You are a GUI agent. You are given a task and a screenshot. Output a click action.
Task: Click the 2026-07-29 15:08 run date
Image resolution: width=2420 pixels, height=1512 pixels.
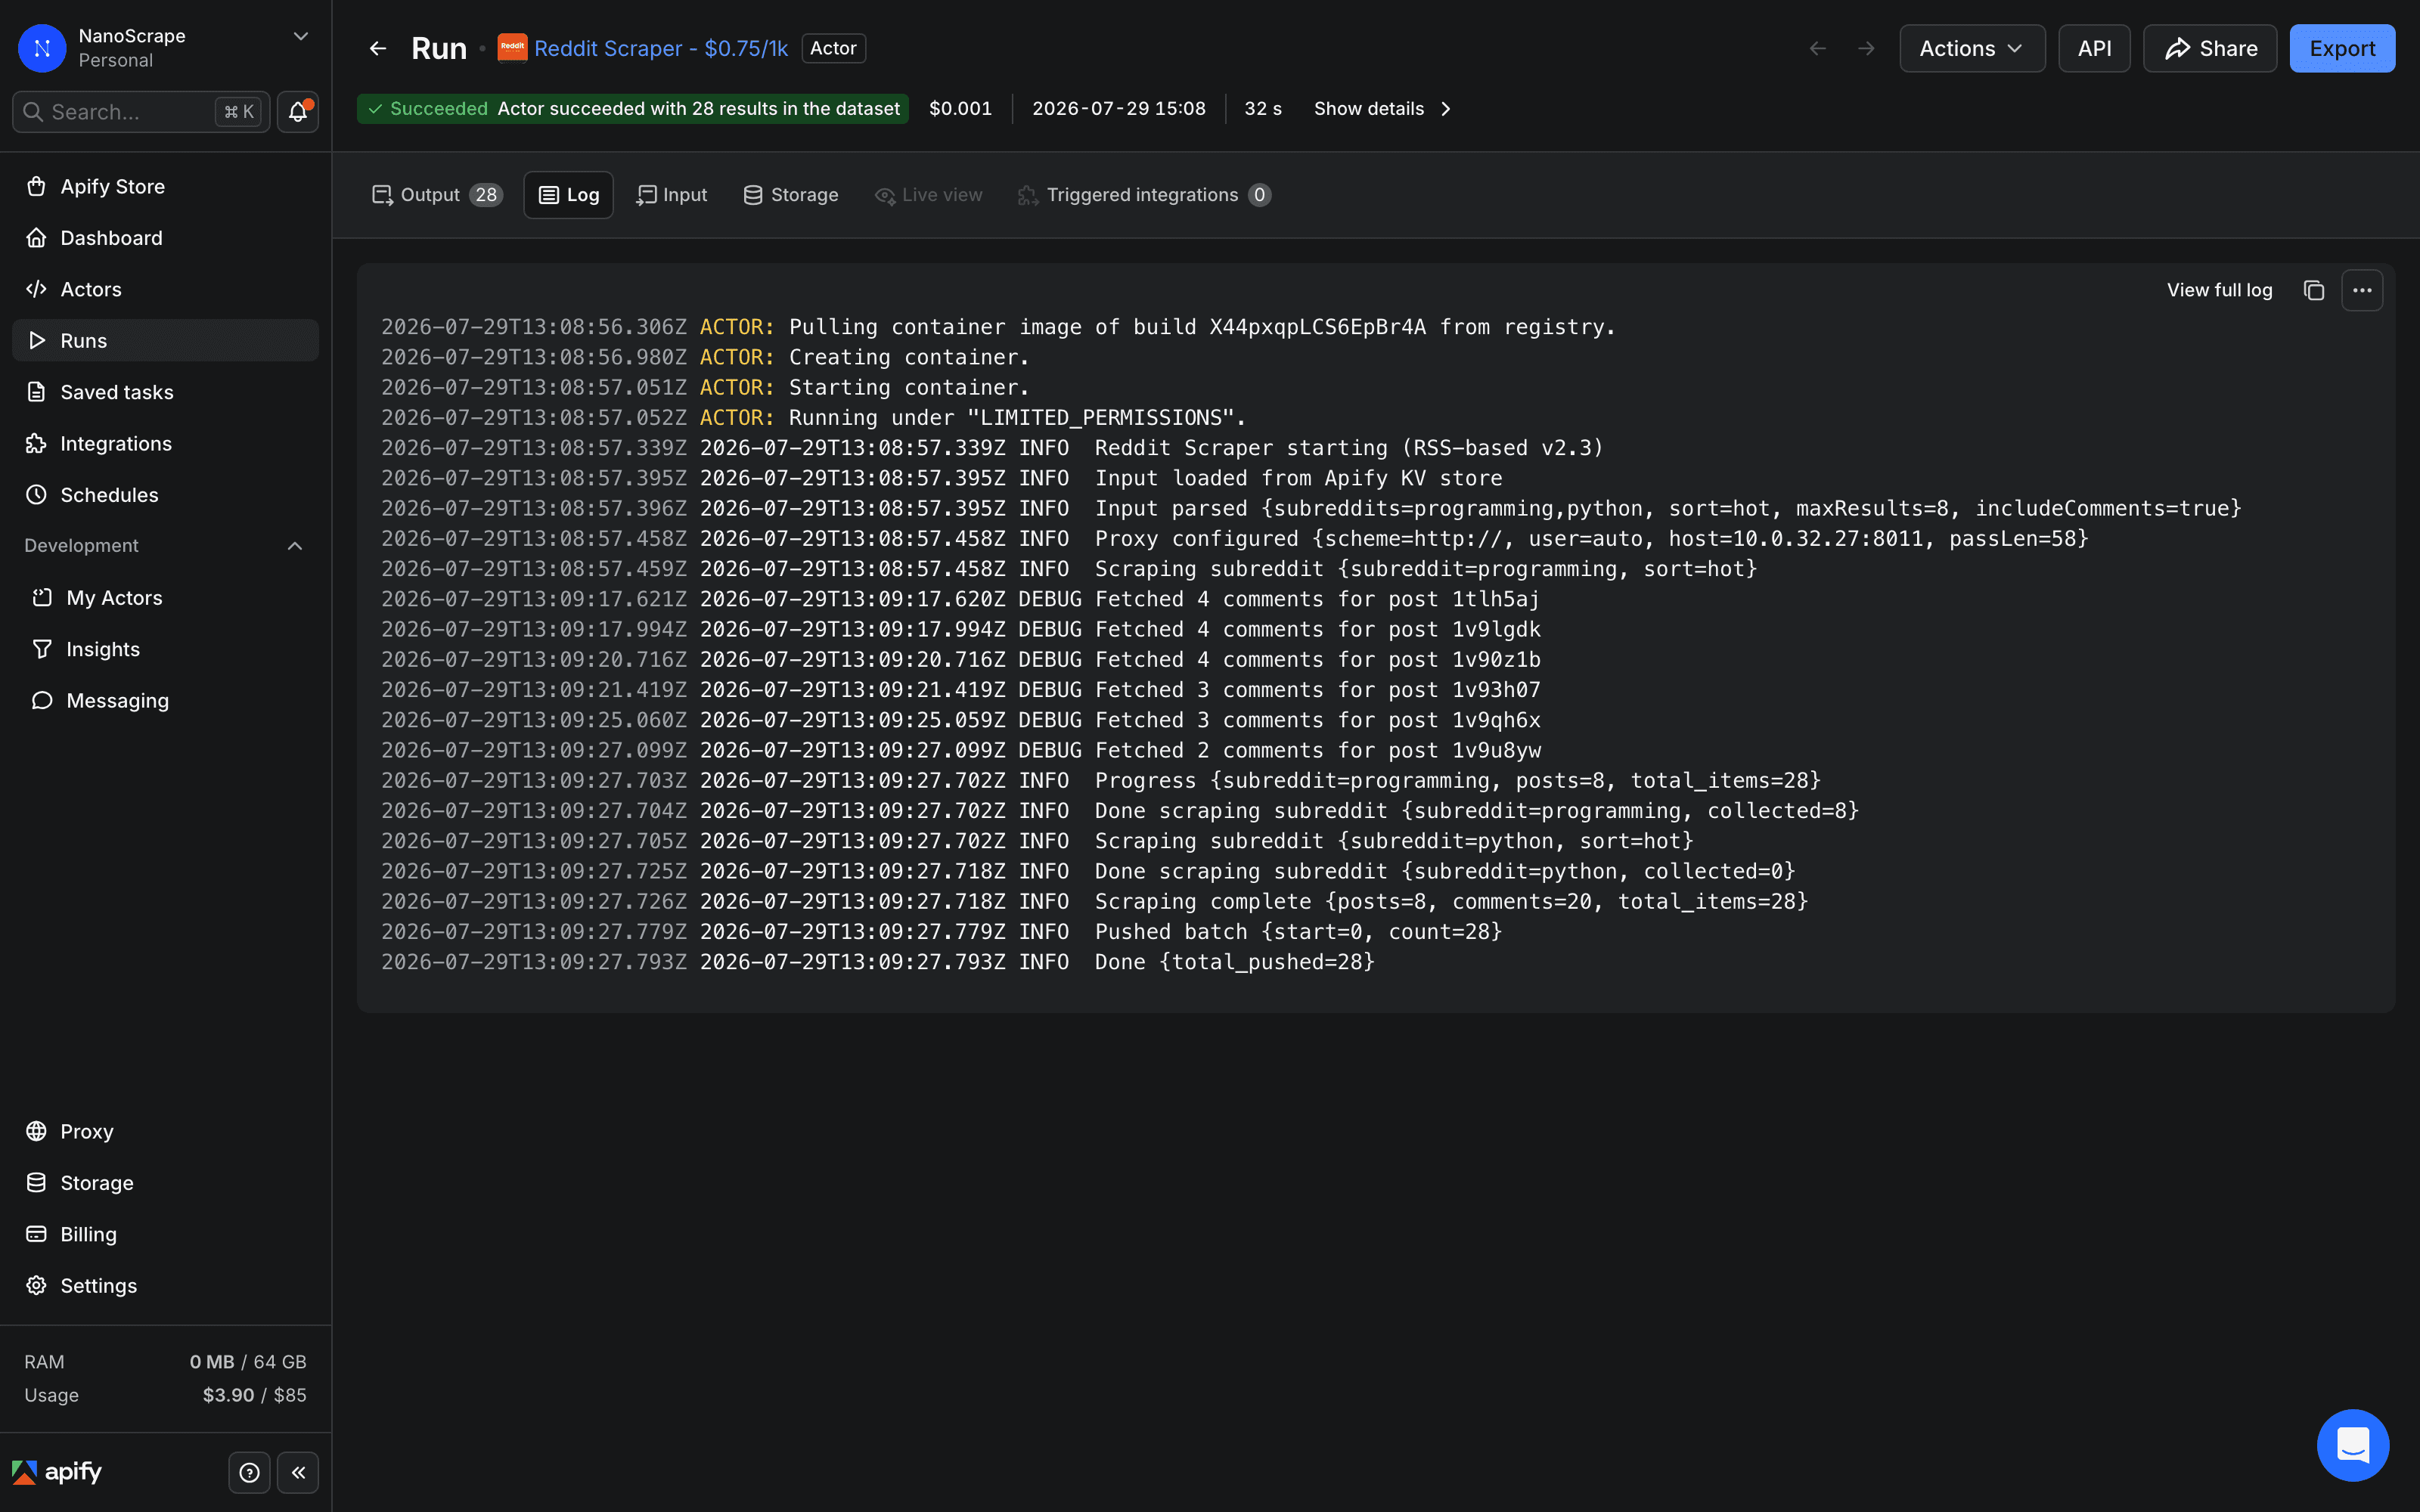point(1118,108)
